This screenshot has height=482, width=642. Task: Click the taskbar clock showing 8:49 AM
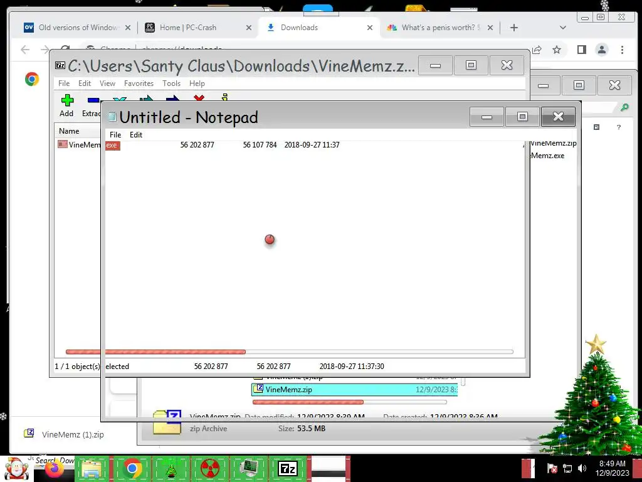point(612,468)
